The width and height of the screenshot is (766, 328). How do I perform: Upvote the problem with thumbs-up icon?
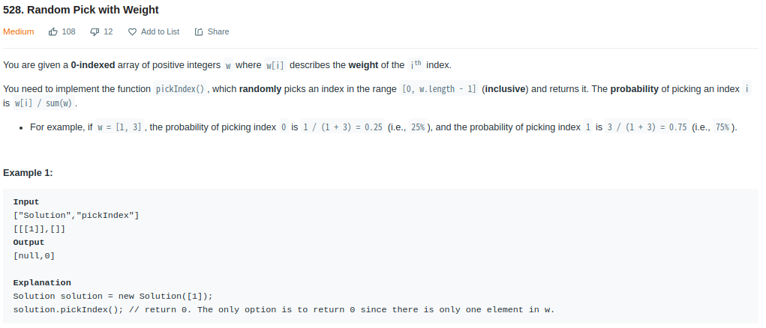(x=53, y=31)
